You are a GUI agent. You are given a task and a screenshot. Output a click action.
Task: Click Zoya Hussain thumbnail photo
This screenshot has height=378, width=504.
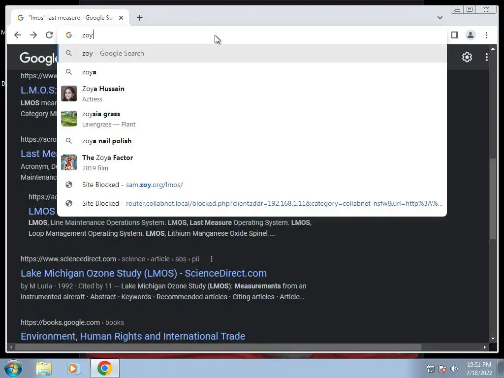[69, 94]
